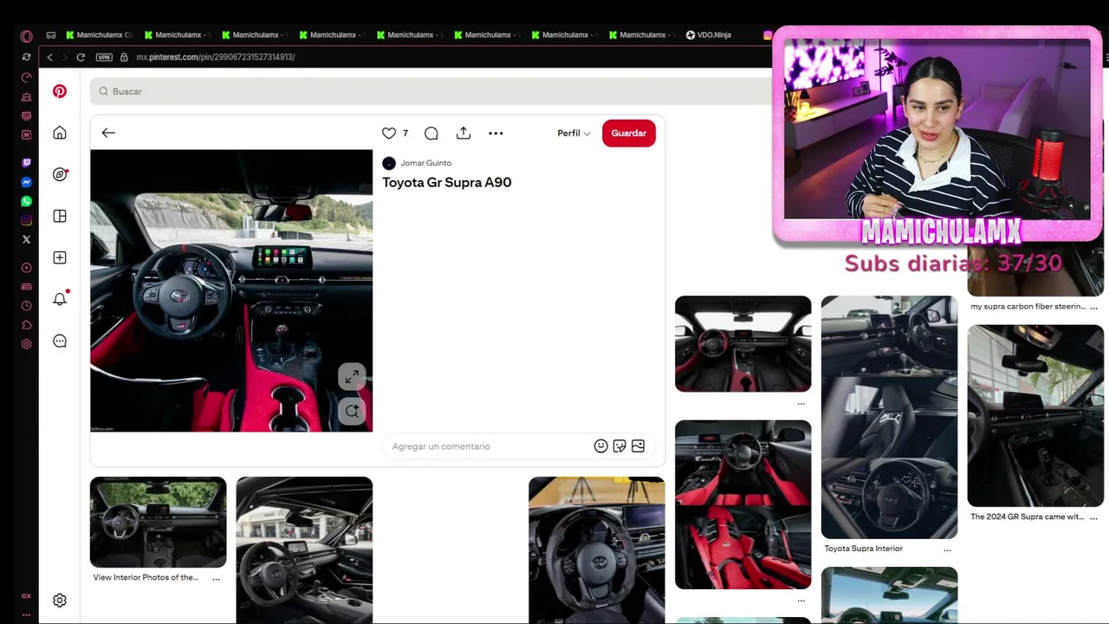Image resolution: width=1109 pixels, height=624 pixels.
Task: Expand the Perfil board dropdown
Action: click(574, 133)
